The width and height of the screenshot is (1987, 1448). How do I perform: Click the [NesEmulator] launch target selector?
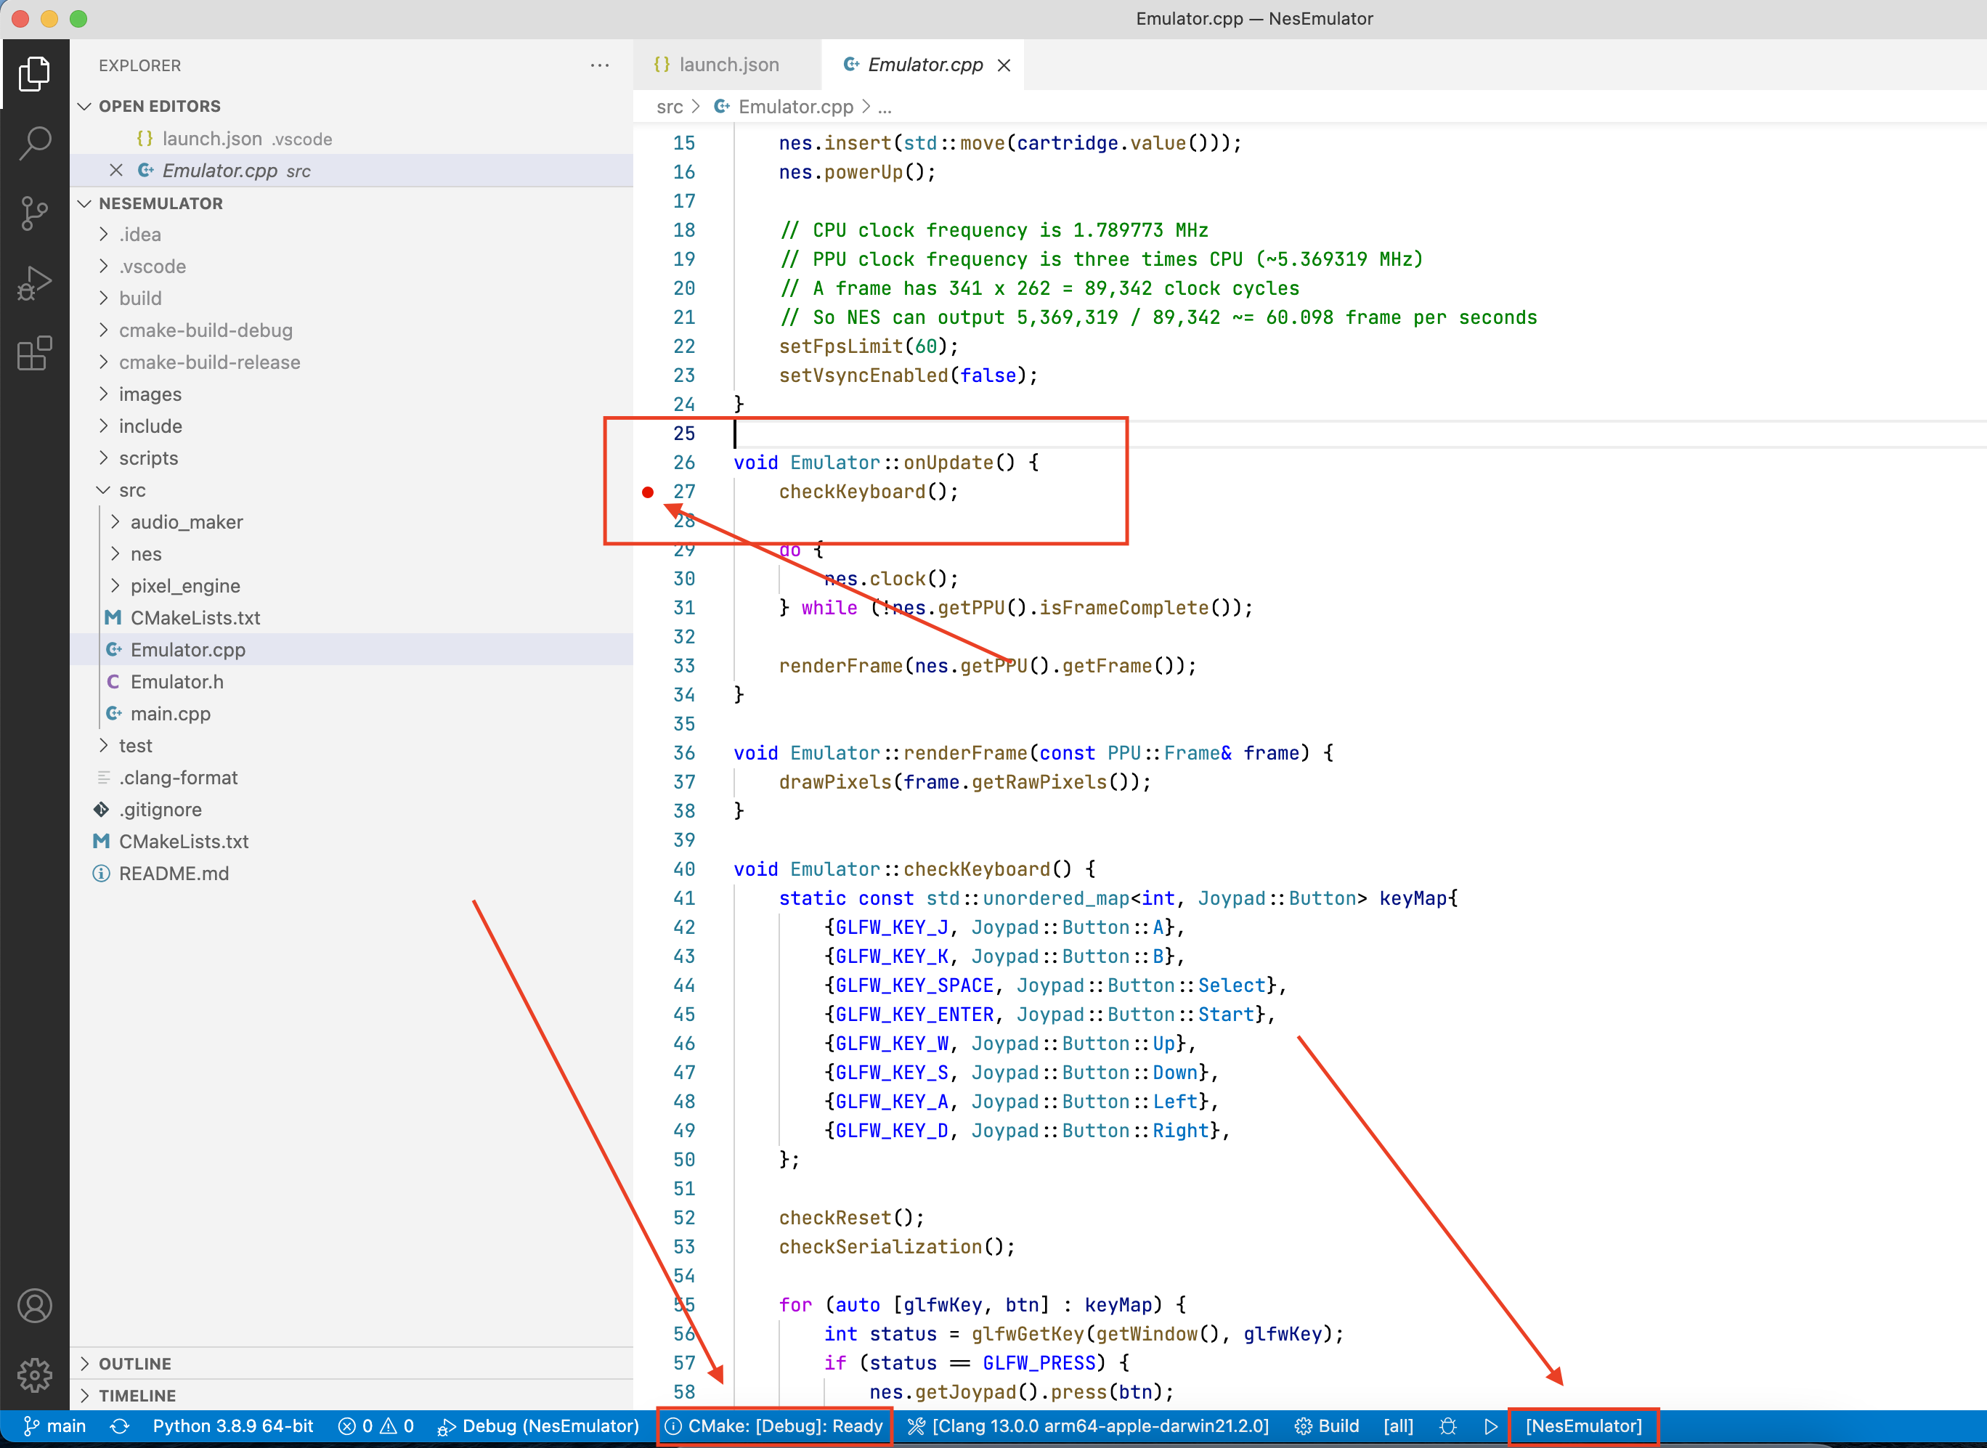pyautogui.click(x=1584, y=1426)
